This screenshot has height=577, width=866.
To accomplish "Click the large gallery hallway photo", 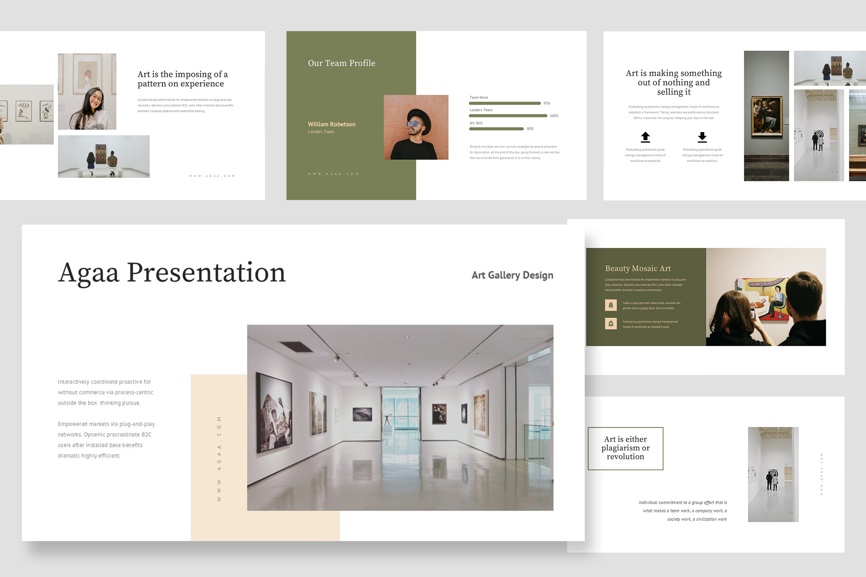I will pyautogui.click(x=400, y=418).
